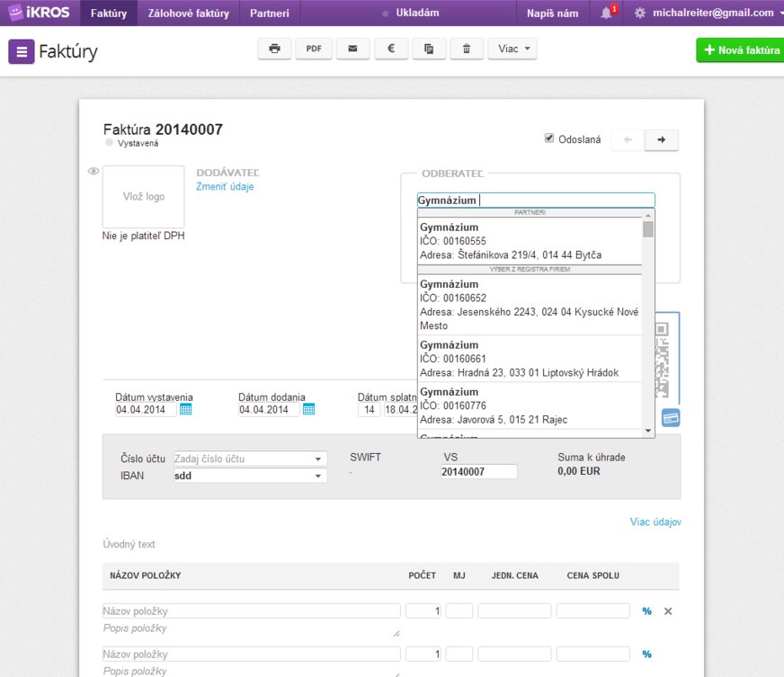
Task: Toggle logo visibility eye icon
Action: (93, 171)
